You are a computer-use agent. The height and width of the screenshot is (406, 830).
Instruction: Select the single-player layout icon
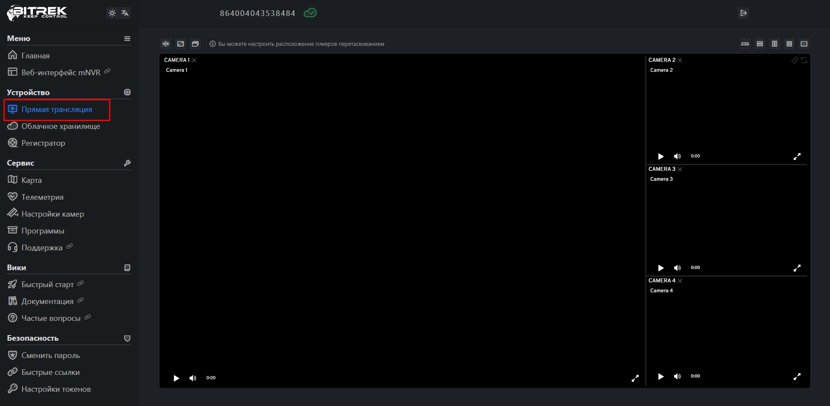pos(804,44)
